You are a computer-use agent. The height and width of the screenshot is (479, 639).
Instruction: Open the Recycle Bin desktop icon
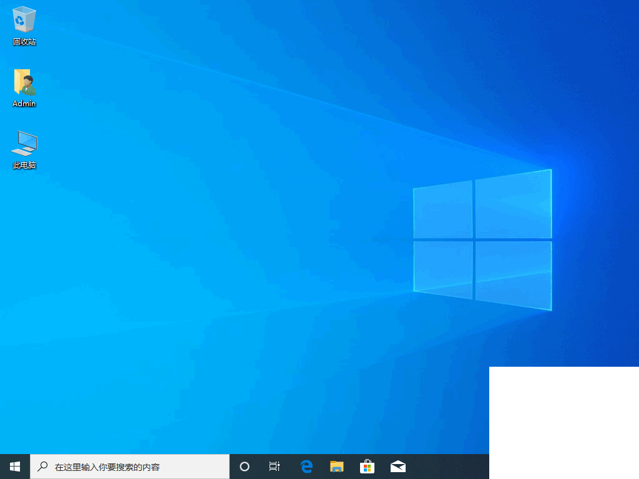(x=24, y=20)
